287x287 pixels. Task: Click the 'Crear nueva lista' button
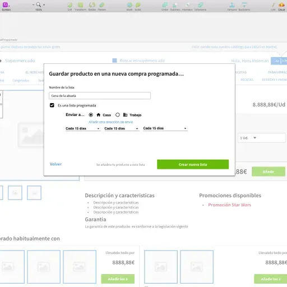(x=193, y=164)
